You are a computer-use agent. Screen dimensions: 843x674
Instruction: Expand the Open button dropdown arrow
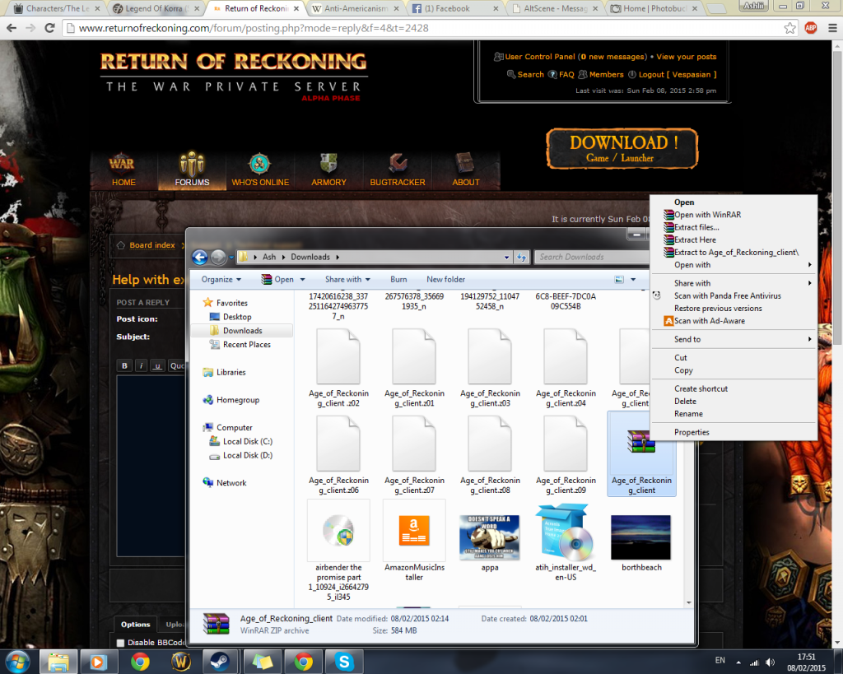pos(303,280)
